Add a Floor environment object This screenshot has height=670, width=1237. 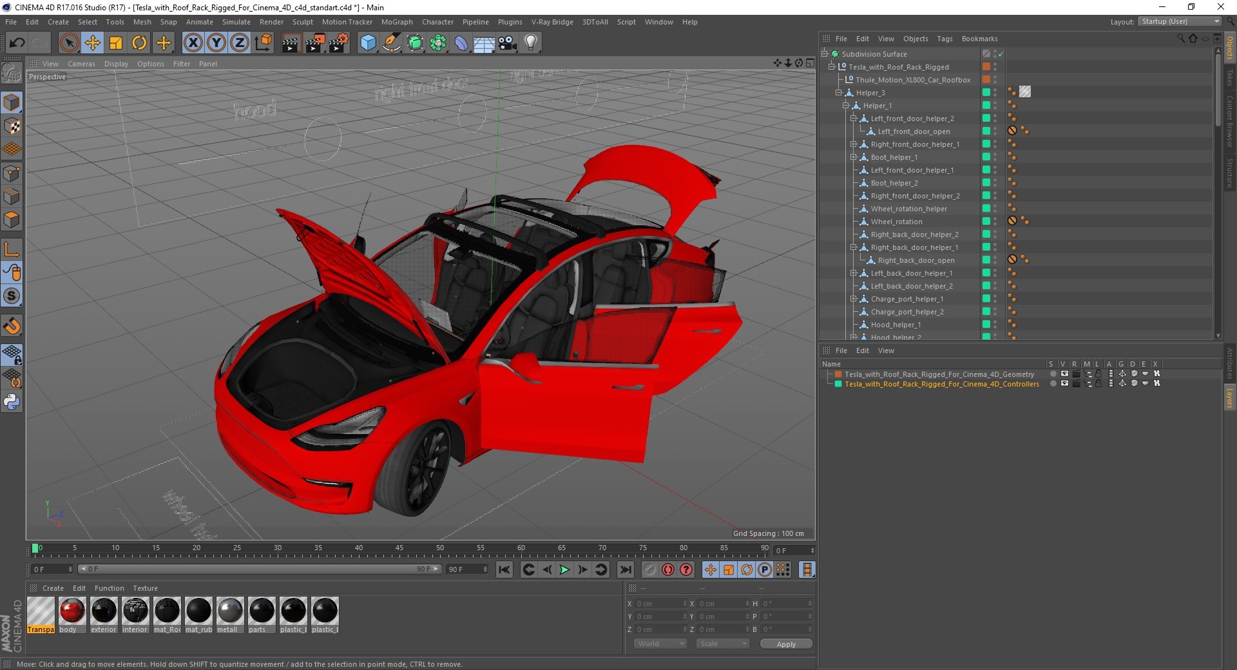(484, 43)
